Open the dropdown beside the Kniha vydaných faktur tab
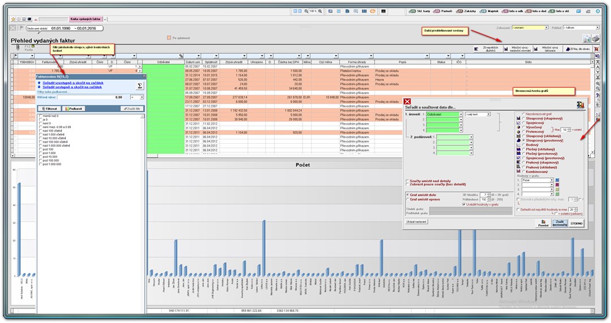 click(105, 20)
